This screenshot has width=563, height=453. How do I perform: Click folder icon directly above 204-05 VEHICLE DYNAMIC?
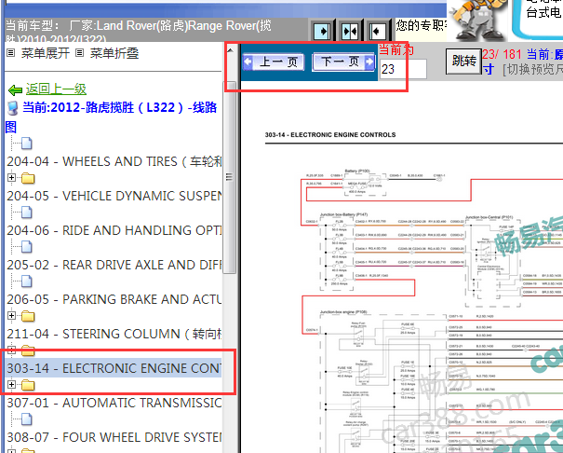[28, 178]
